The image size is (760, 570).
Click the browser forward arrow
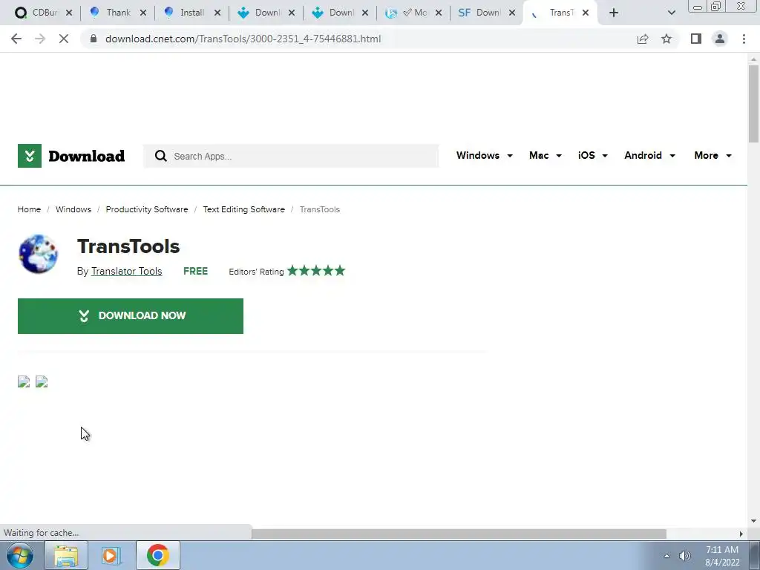[40, 39]
